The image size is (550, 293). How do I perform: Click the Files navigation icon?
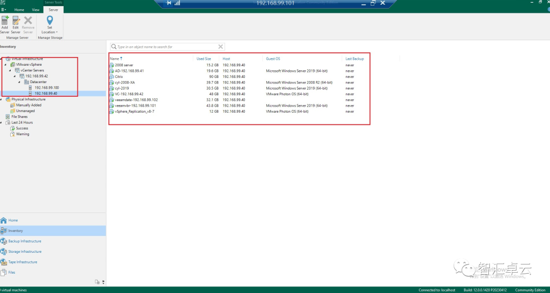tap(4, 272)
